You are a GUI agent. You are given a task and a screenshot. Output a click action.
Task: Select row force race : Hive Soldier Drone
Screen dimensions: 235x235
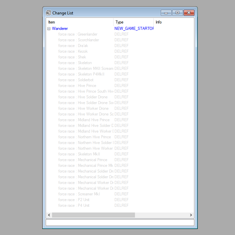point(83,97)
